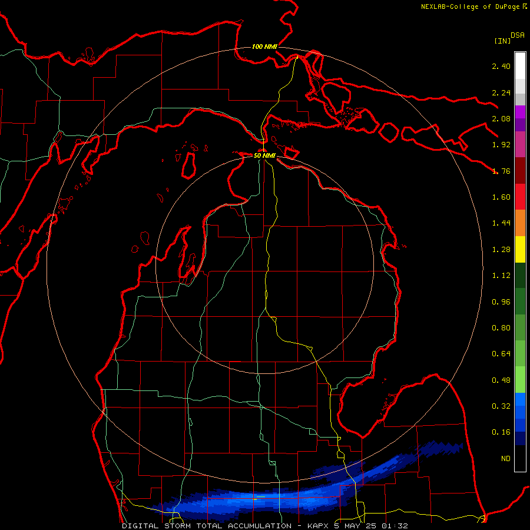The width and height of the screenshot is (530, 530).
Task: Select the orange legend swatch
Action: click(x=520, y=223)
